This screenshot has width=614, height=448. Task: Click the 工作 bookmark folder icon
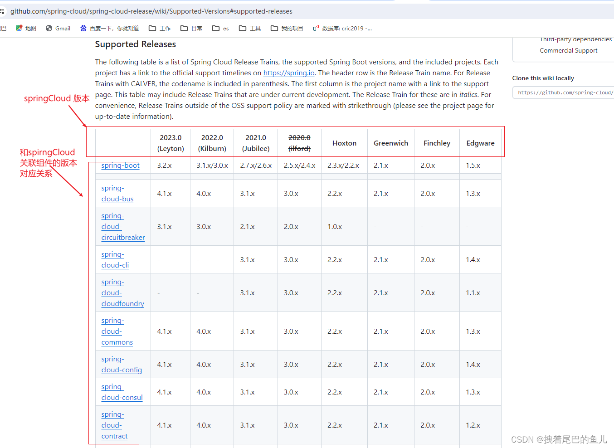(153, 28)
